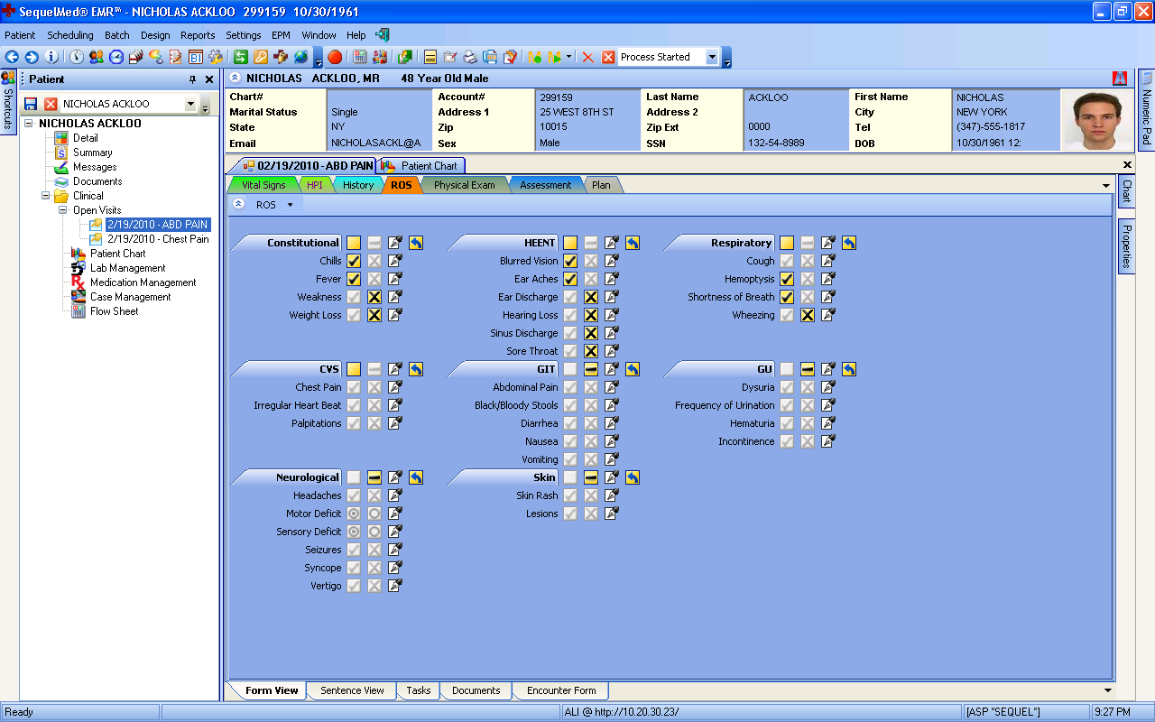The width and height of the screenshot is (1155, 722).
Task: Click the plain red X toolbar icon
Action: click(588, 57)
